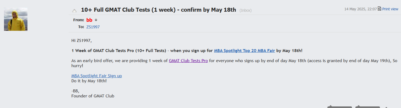Click the Print view link

[x=390, y=9]
